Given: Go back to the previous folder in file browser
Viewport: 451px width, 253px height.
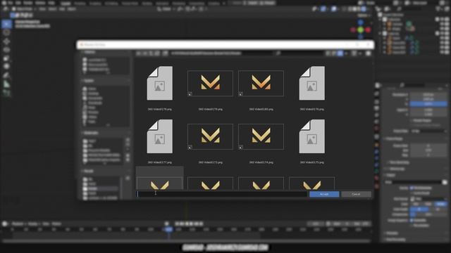Looking at the screenshot, I should 139,53.
